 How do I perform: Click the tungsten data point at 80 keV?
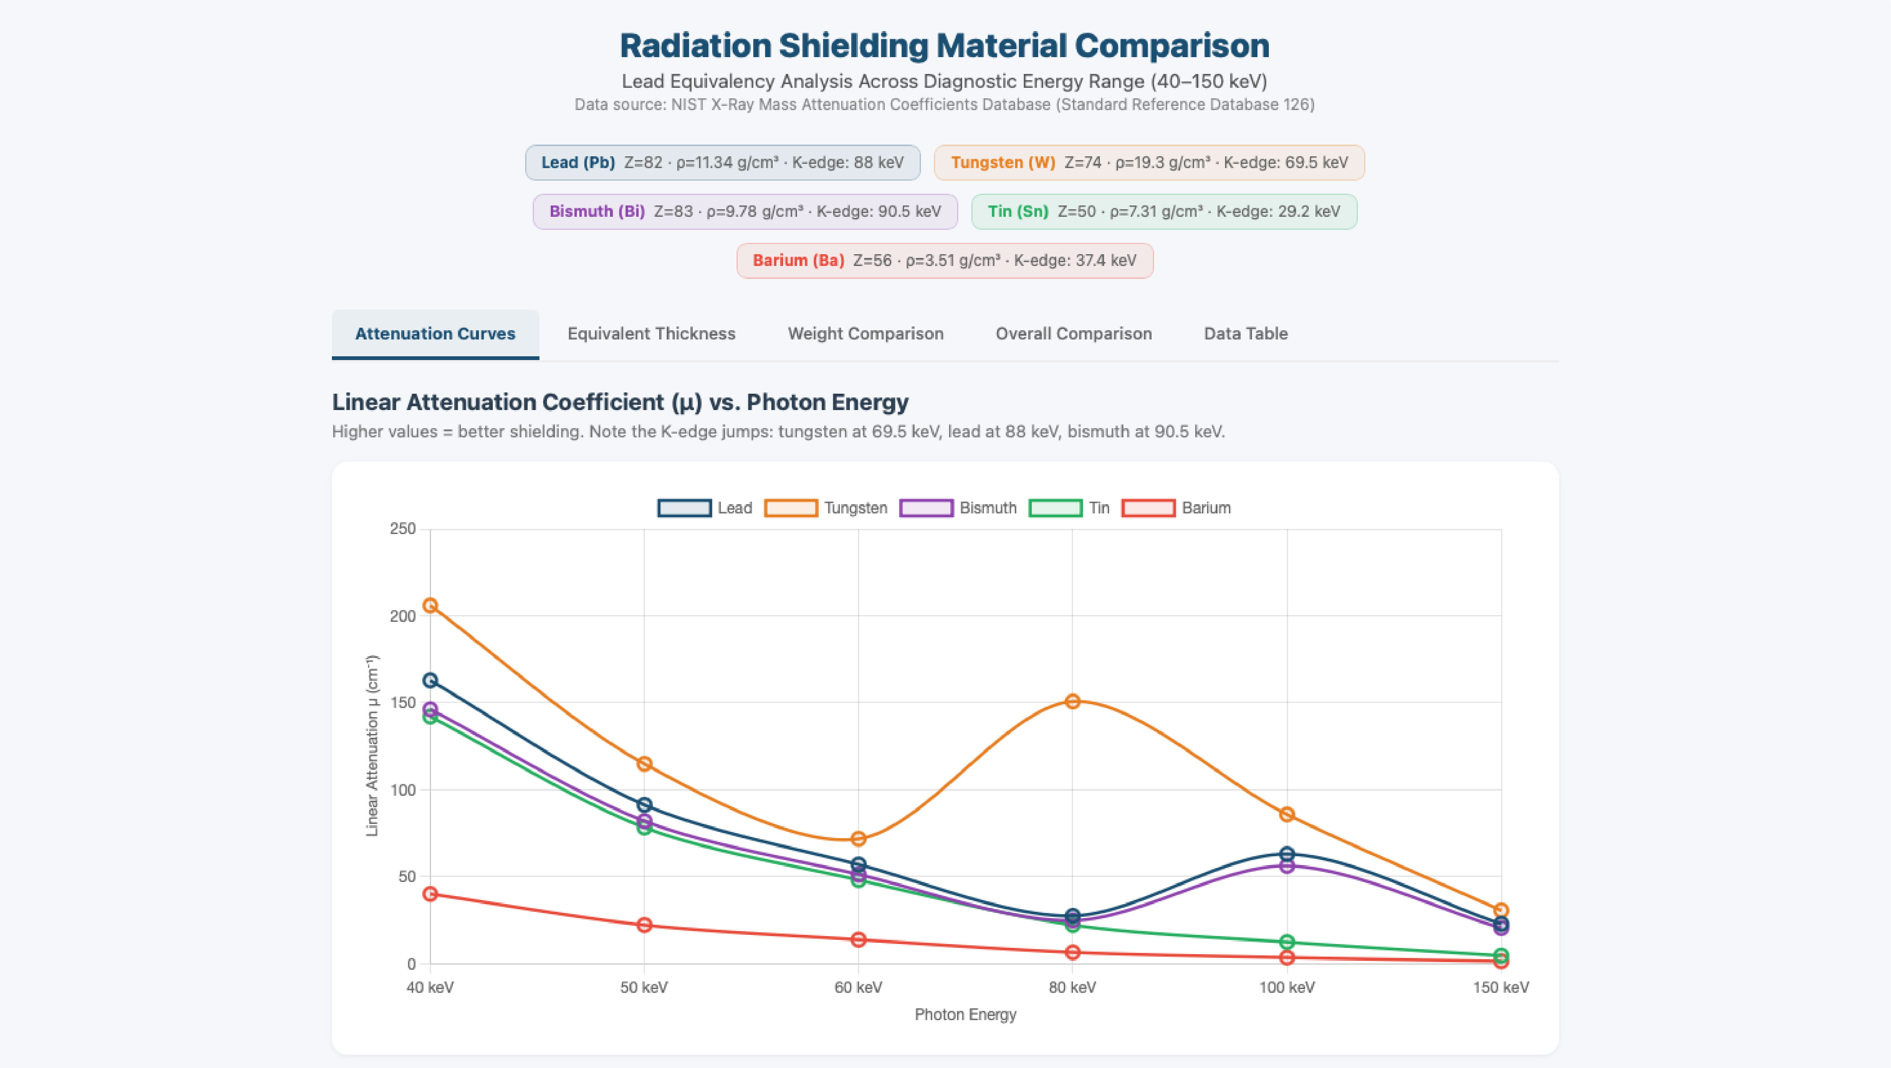[1073, 701]
